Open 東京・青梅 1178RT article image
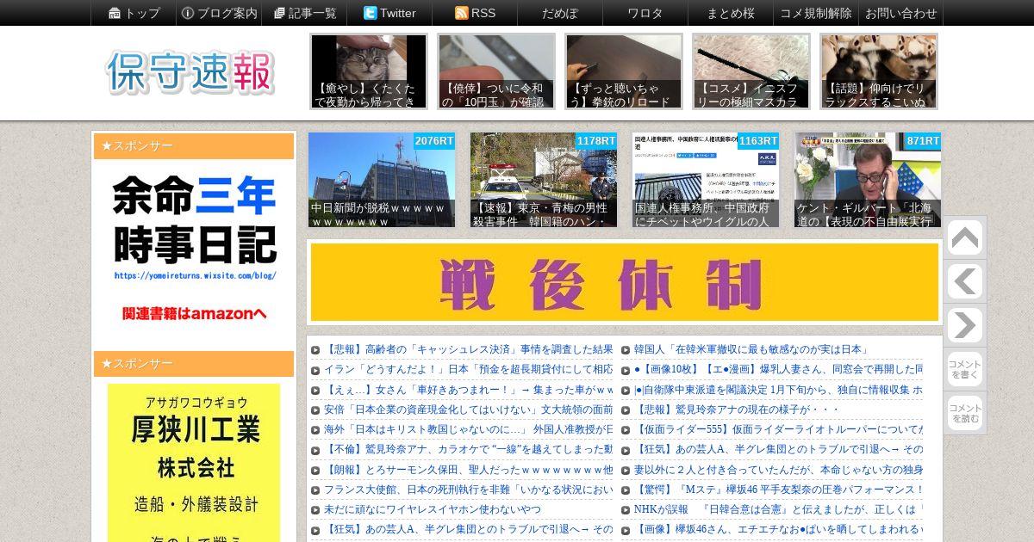The height and width of the screenshot is (542, 1034). coord(544,180)
